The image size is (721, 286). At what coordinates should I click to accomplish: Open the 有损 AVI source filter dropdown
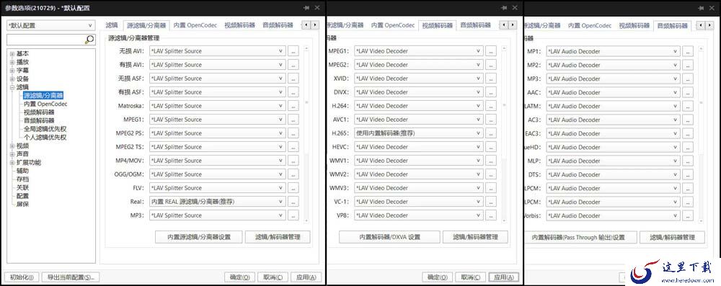(218, 65)
